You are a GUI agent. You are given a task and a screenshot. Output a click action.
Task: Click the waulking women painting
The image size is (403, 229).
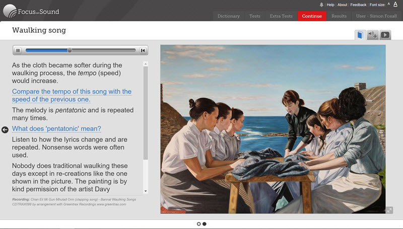[x=273, y=129]
